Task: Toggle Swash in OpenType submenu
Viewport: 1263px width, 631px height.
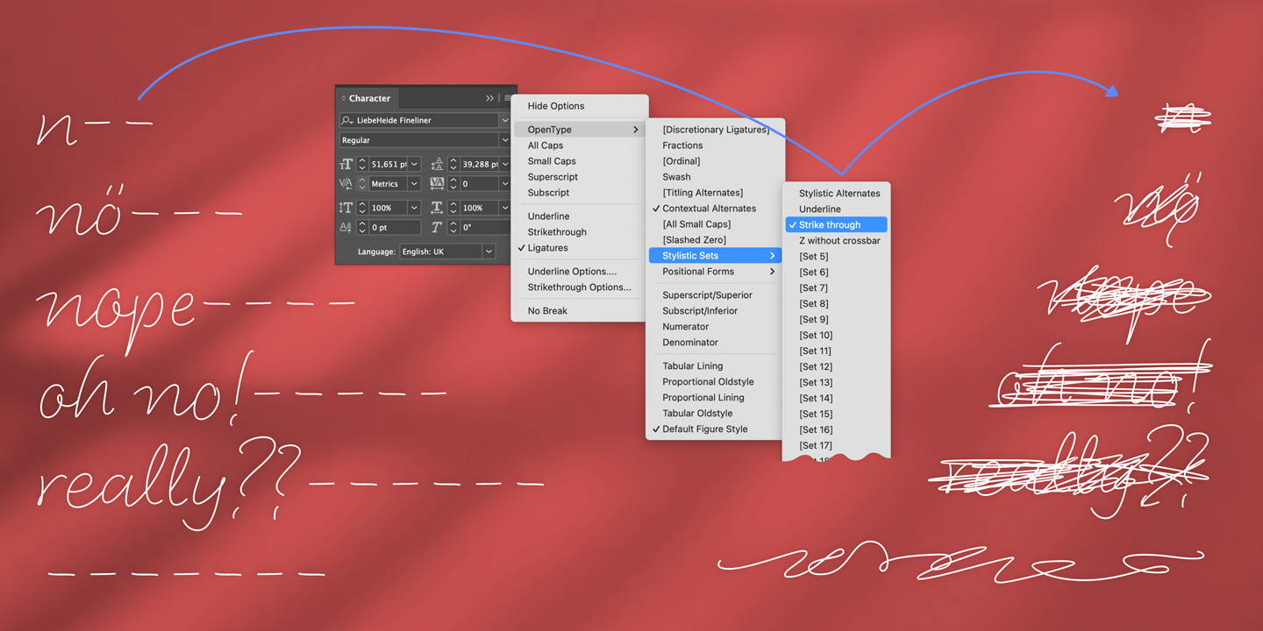Action: click(676, 177)
